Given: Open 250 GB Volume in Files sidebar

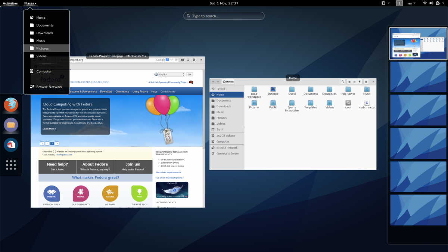Looking at the screenshot, I should click(227, 136).
